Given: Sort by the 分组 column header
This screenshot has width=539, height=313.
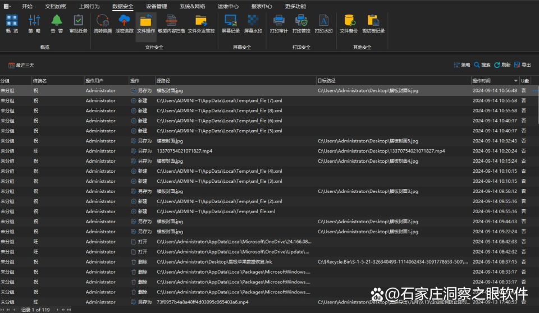Looking at the screenshot, I should click(x=16, y=81).
